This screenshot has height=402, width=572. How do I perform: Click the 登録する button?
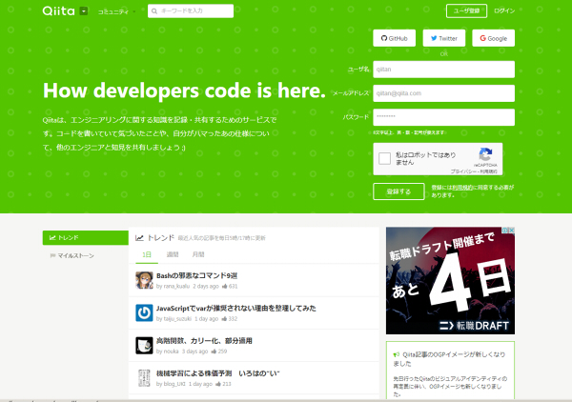(x=398, y=191)
